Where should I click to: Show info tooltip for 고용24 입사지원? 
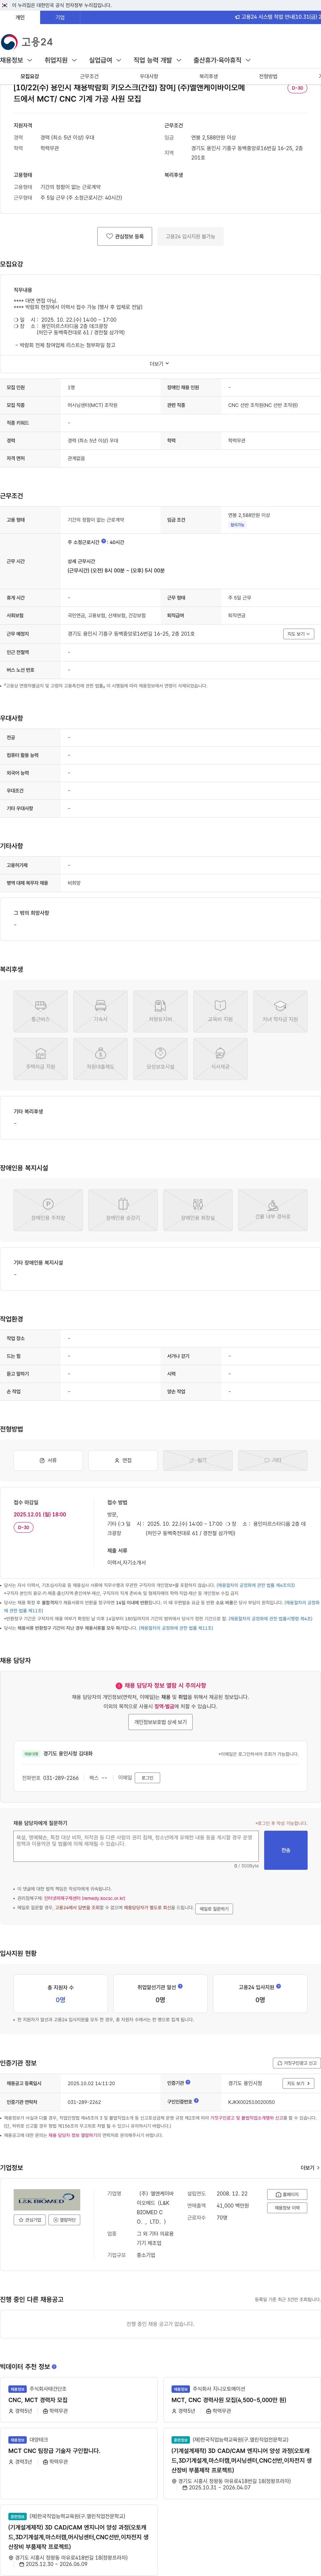[278, 1986]
